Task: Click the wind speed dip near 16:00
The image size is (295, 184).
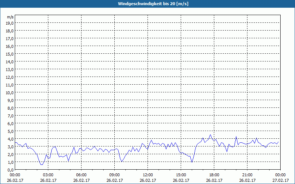Action: click(x=192, y=162)
